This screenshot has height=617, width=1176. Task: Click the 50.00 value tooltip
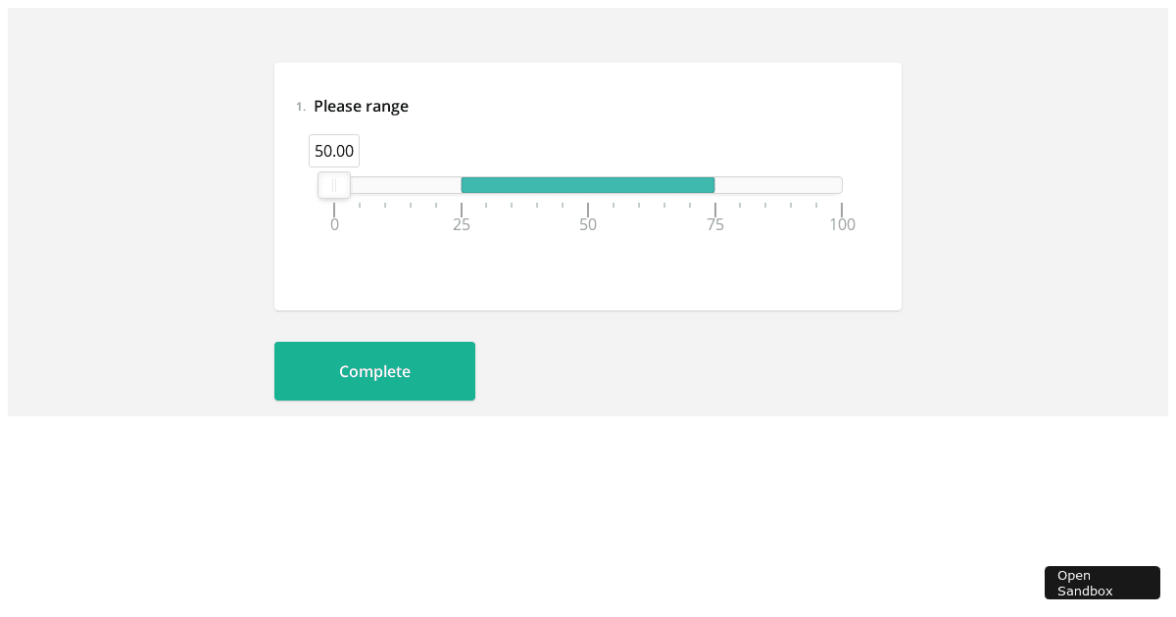pos(334,152)
